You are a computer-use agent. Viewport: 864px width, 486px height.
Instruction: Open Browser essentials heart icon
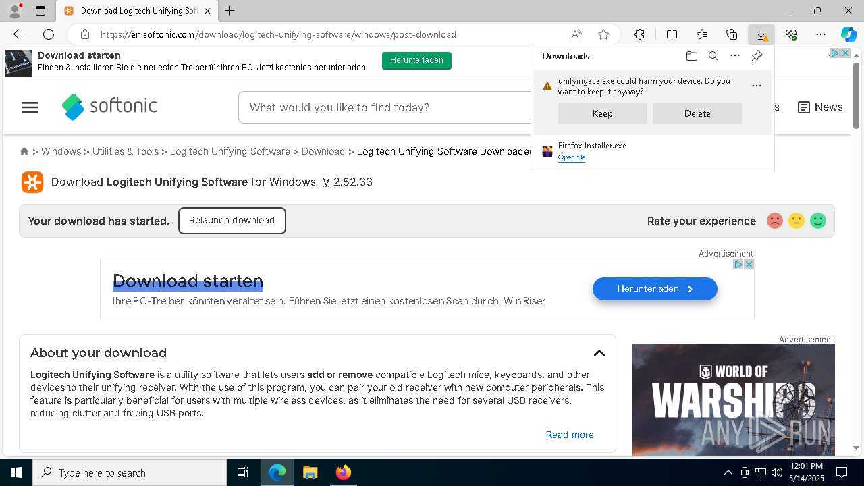pyautogui.click(x=791, y=34)
